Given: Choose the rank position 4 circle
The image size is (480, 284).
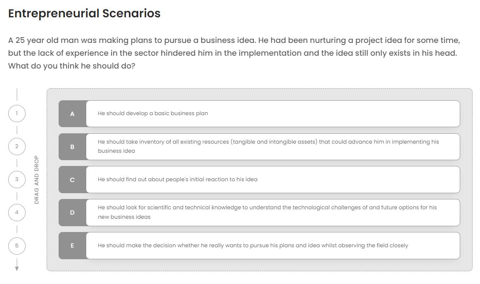Looking at the screenshot, I should [17, 213].
